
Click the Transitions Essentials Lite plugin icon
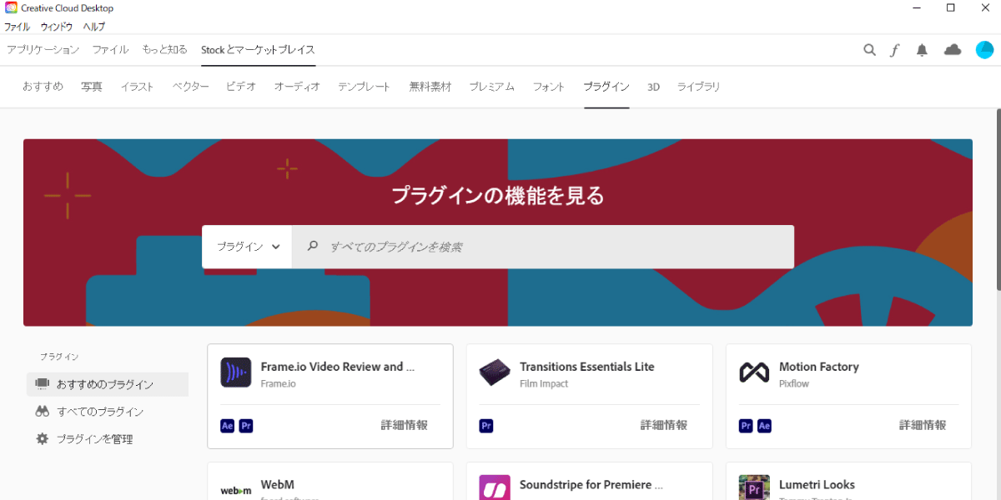(495, 372)
